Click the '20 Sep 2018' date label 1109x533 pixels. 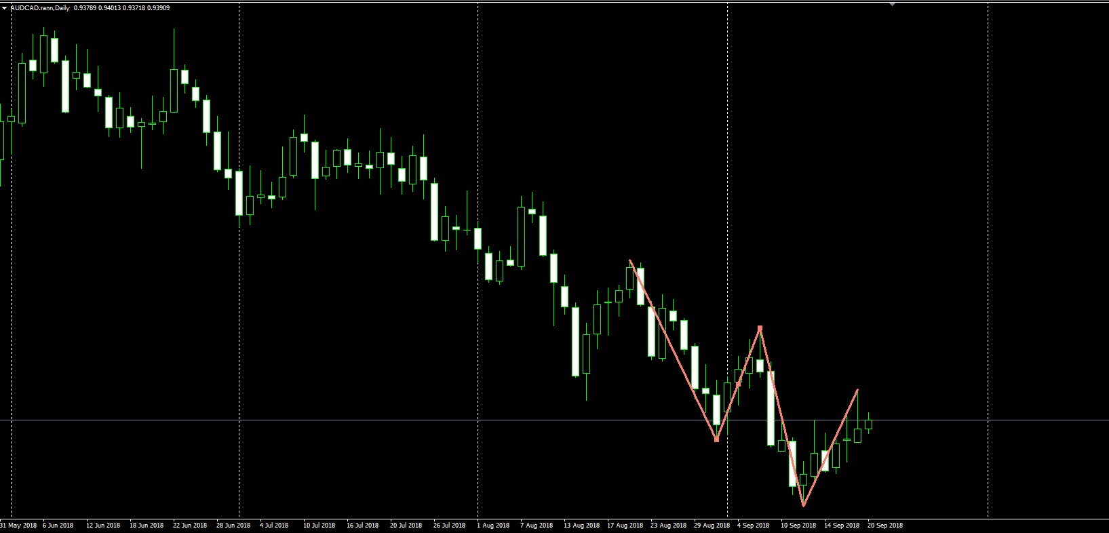coord(885,526)
